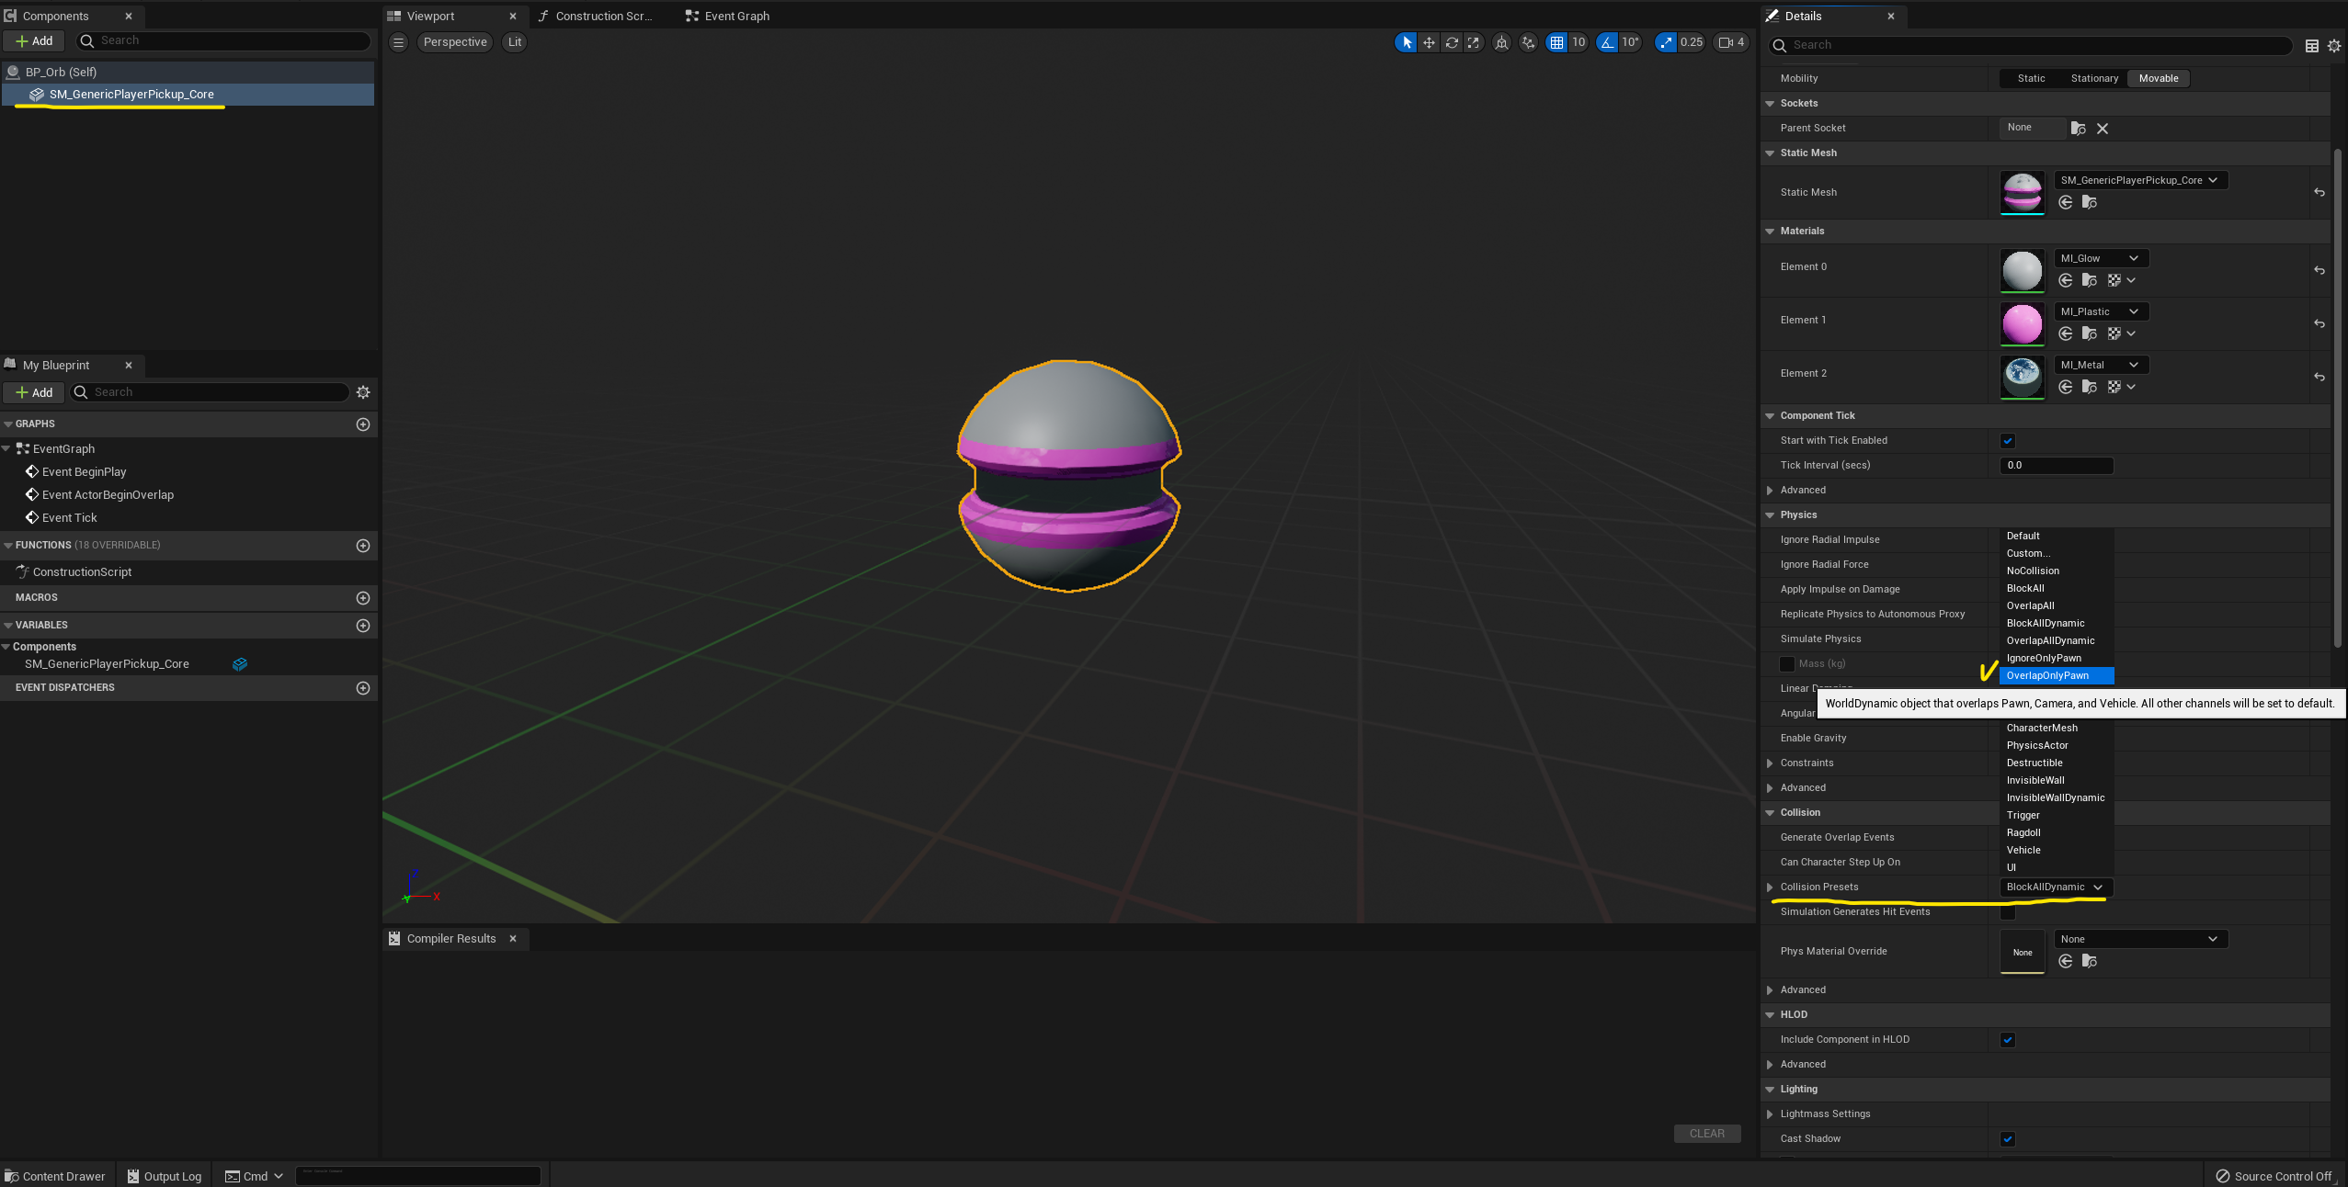Uncheck Include Component in HLOD
Screen dimensions: 2348x1187
(2008, 1040)
